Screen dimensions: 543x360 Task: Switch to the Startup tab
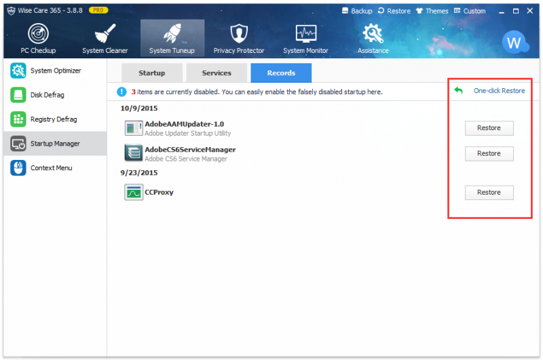(x=151, y=73)
